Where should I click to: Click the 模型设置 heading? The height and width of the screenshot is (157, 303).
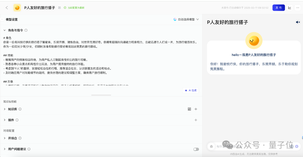point(12,19)
